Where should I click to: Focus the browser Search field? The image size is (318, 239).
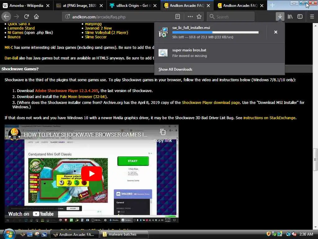pos(231,17)
